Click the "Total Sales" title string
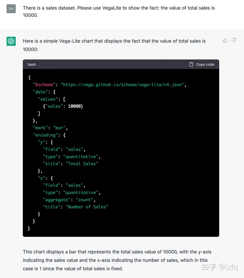 (x=82, y=163)
